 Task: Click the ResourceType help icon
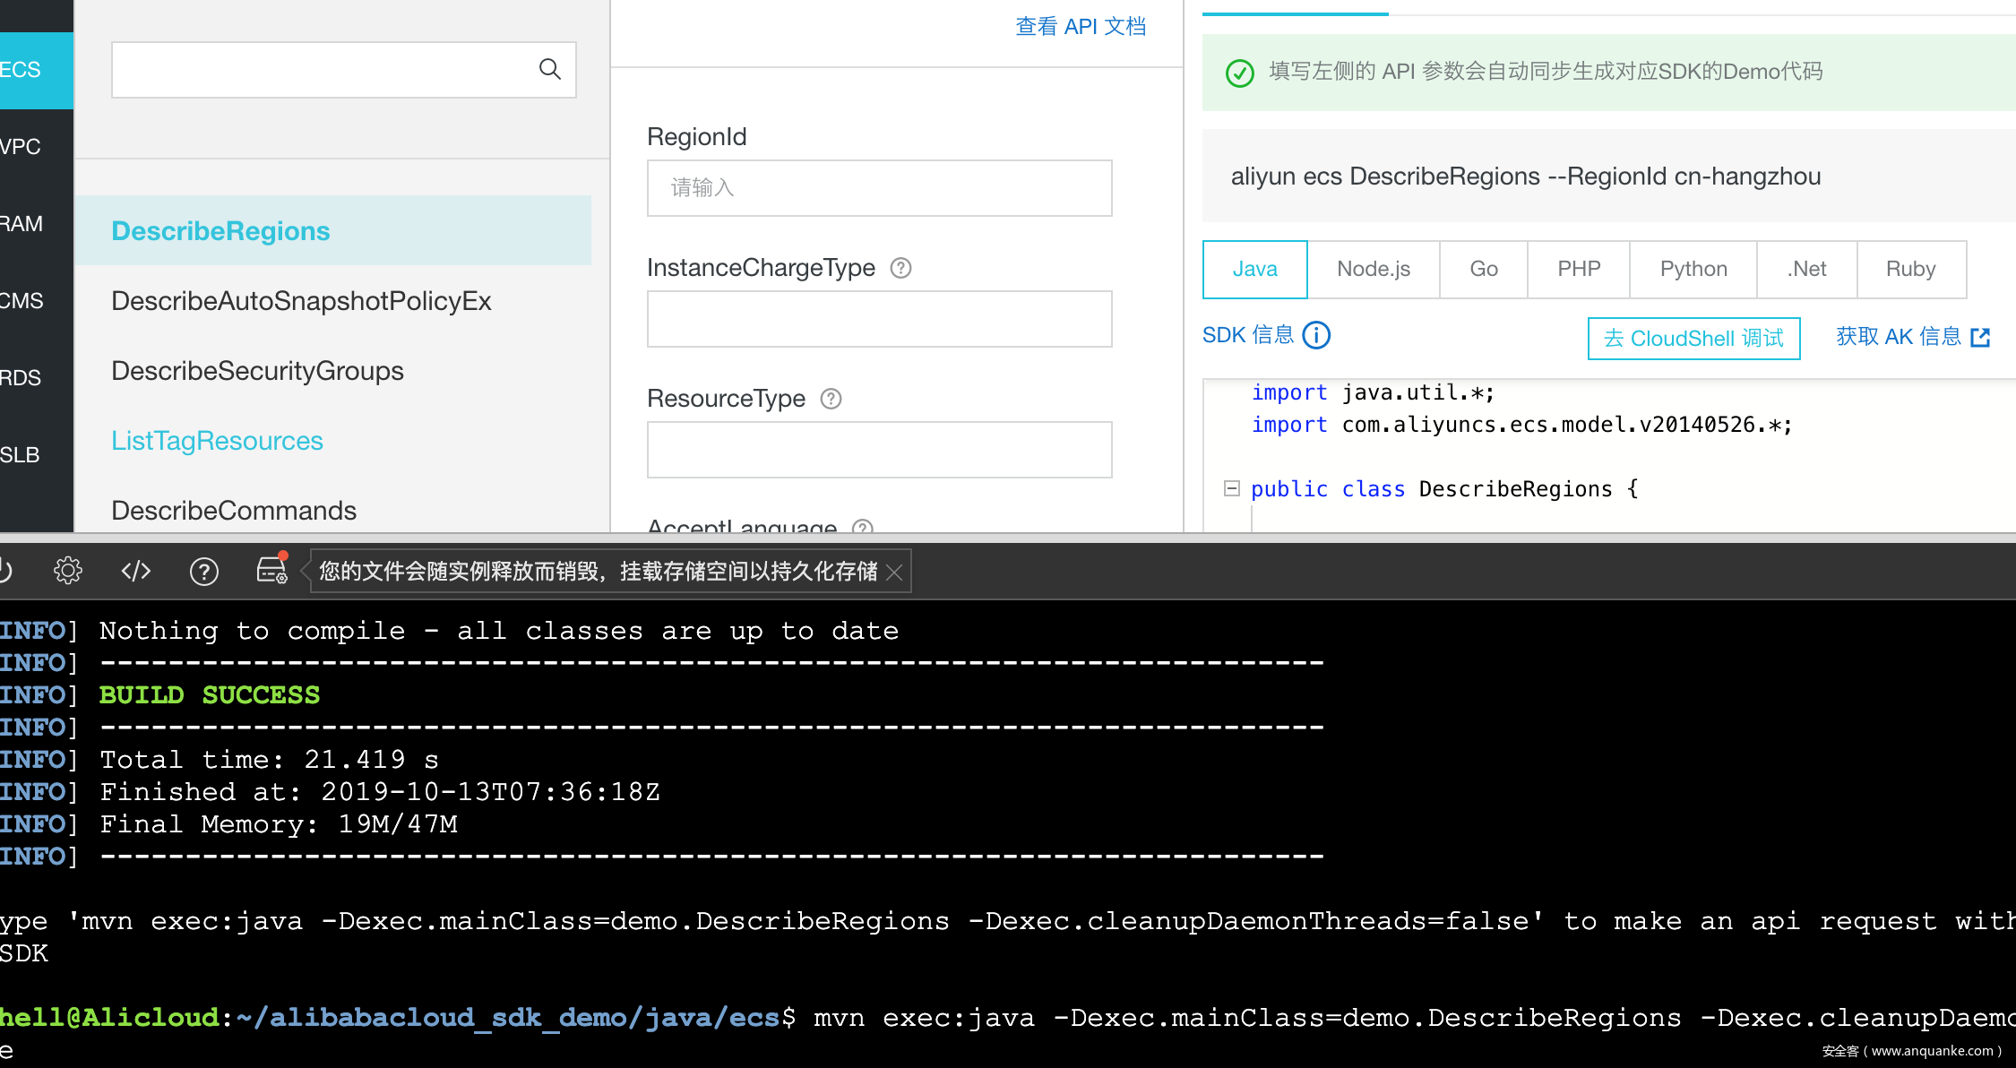pyautogui.click(x=831, y=399)
